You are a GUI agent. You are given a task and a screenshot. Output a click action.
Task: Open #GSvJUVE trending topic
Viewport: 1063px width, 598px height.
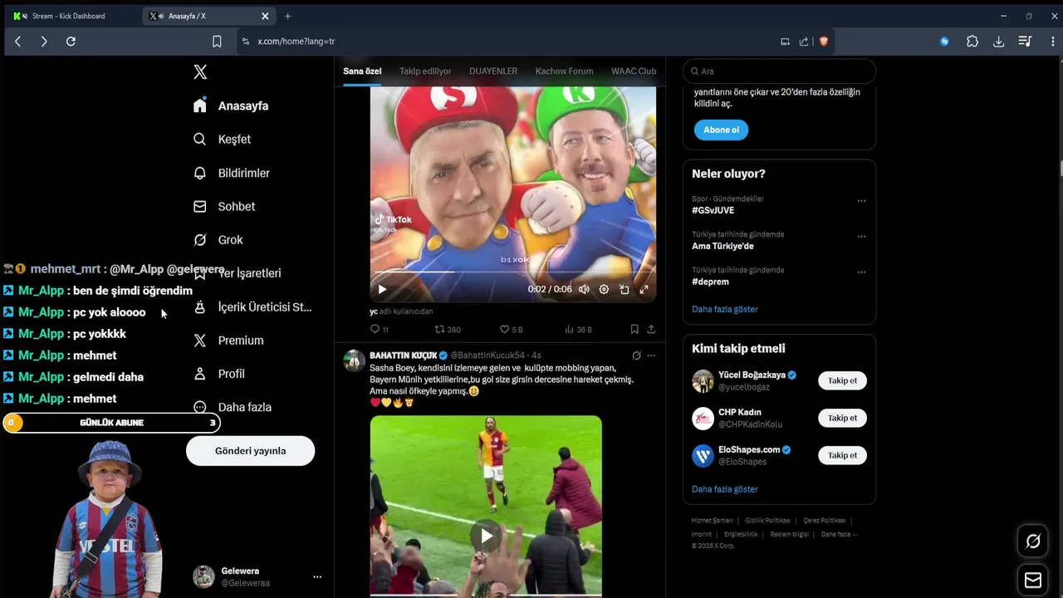(713, 210)
